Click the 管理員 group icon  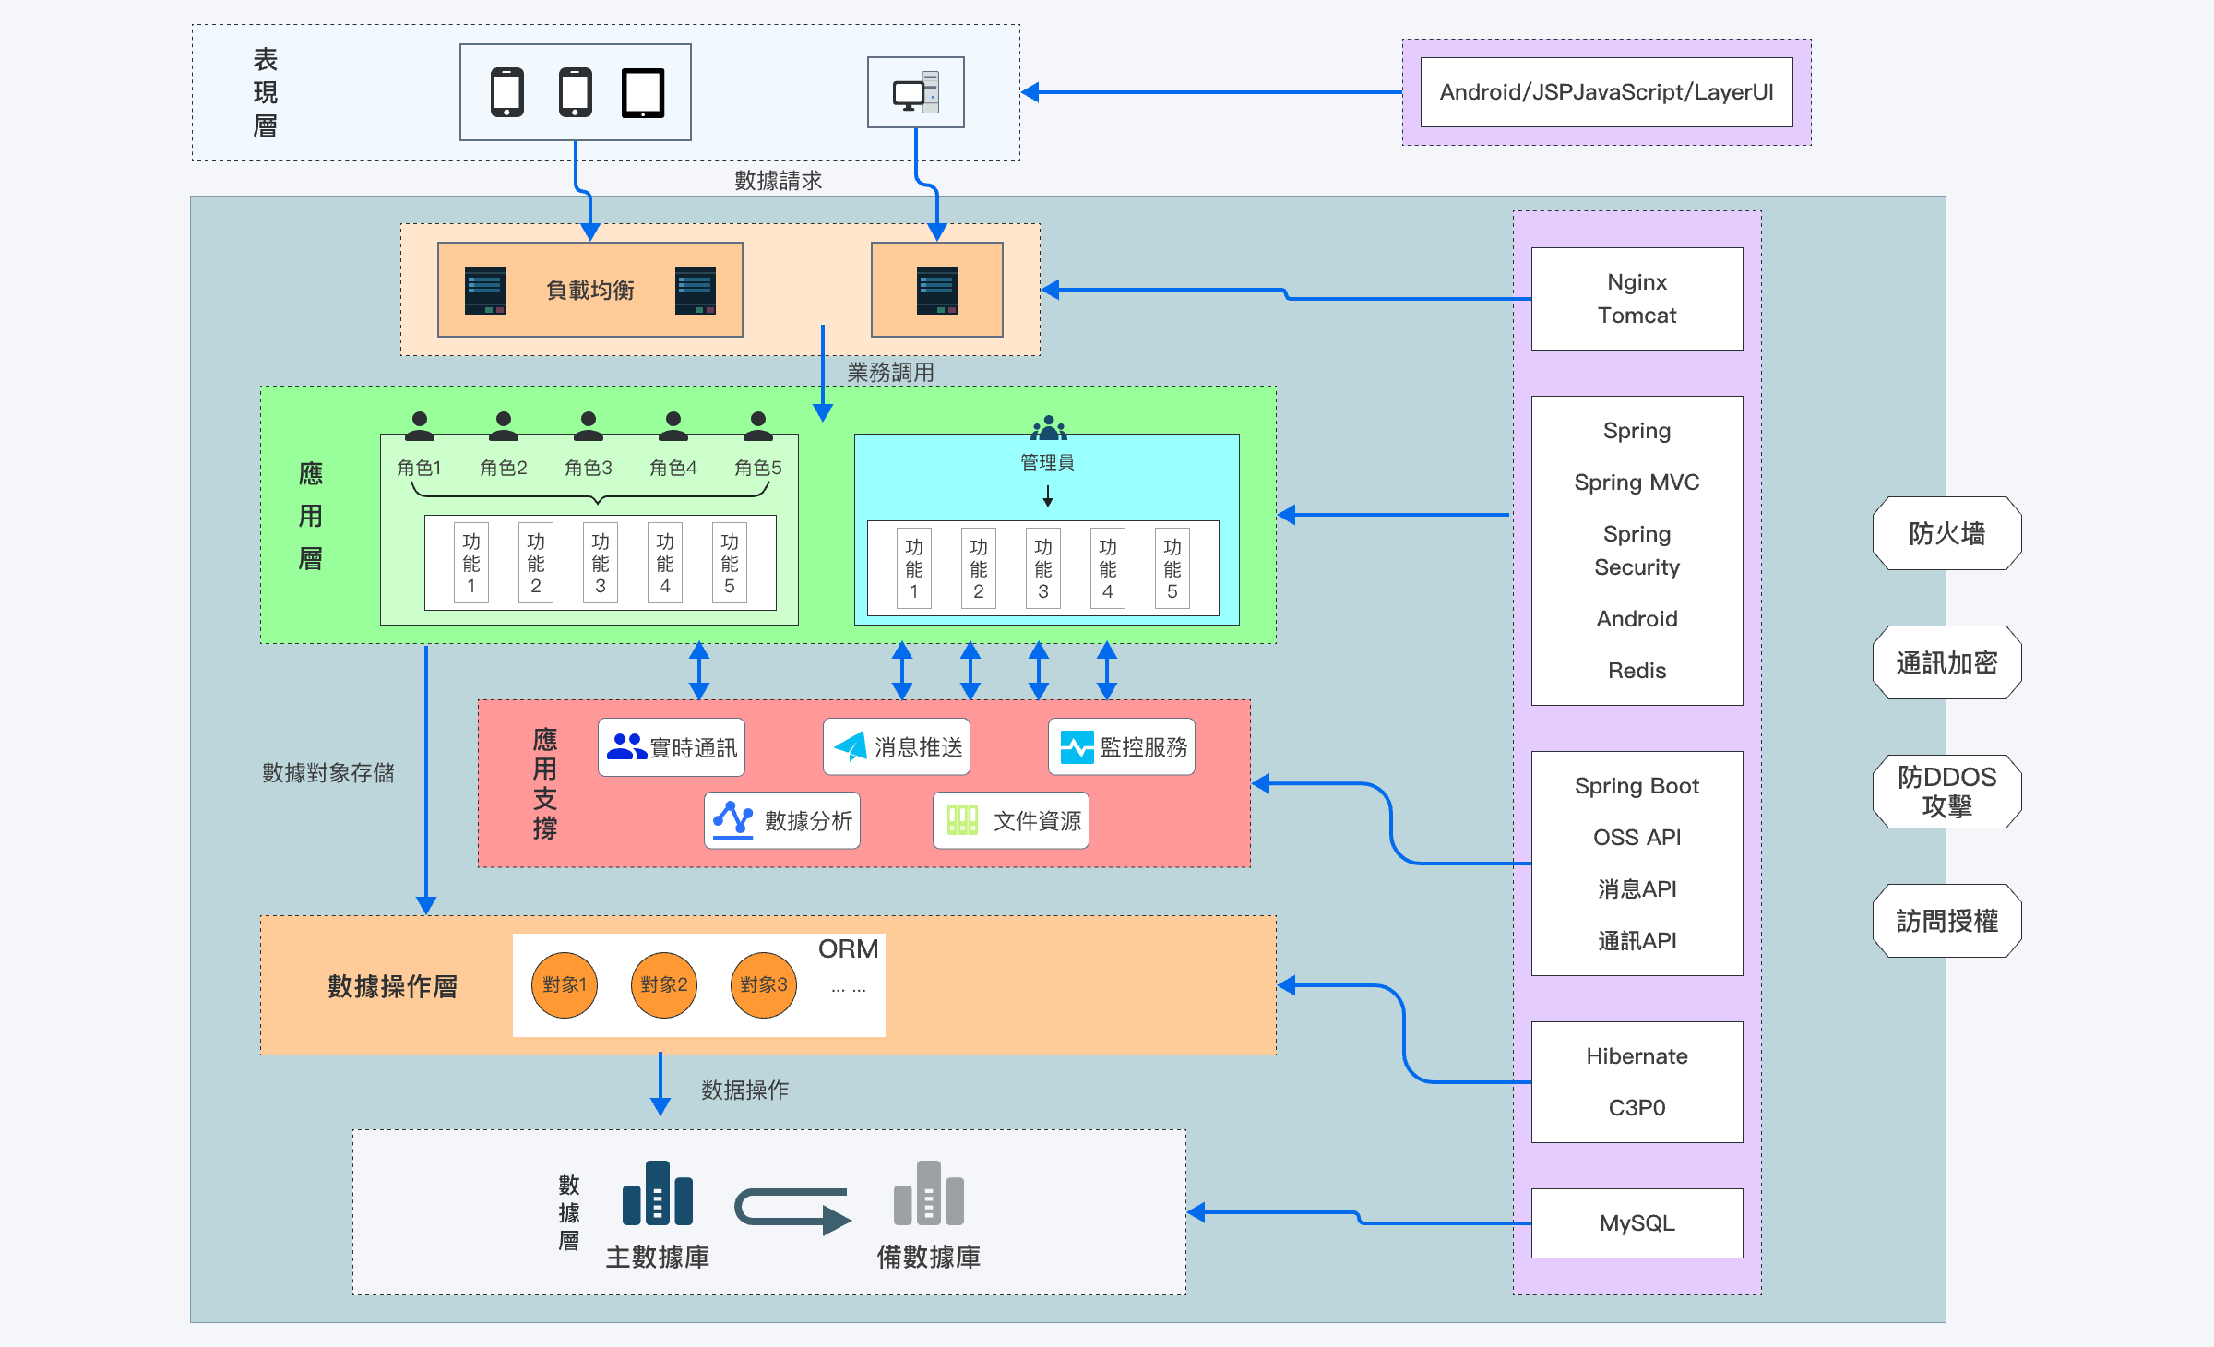[x=1048, y=428]
